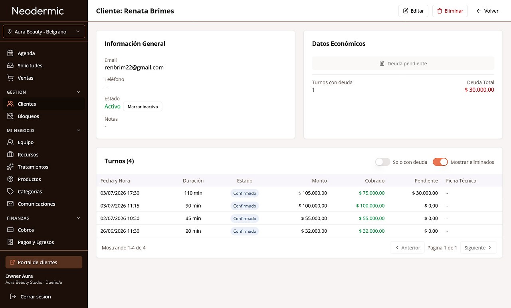Open Agenda from the sidebar menu
The height and width of the screenshot is (308, 511).
point(44,53)
